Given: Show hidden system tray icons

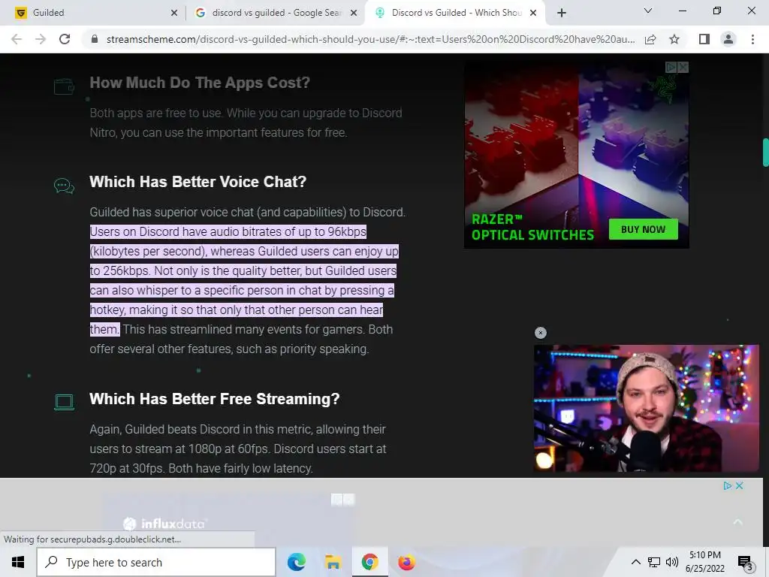Looking at the screenshot, I should coord(635,562).
